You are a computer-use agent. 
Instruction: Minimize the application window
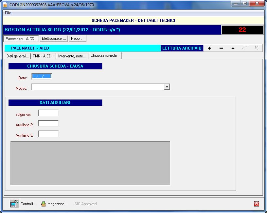click(236, 4)
